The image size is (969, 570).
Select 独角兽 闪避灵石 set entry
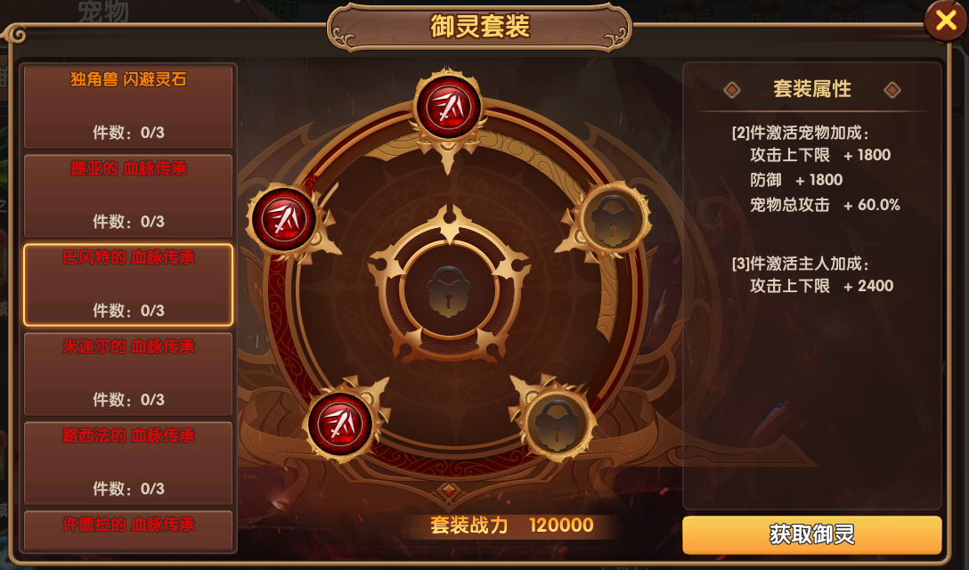point(128,106)
